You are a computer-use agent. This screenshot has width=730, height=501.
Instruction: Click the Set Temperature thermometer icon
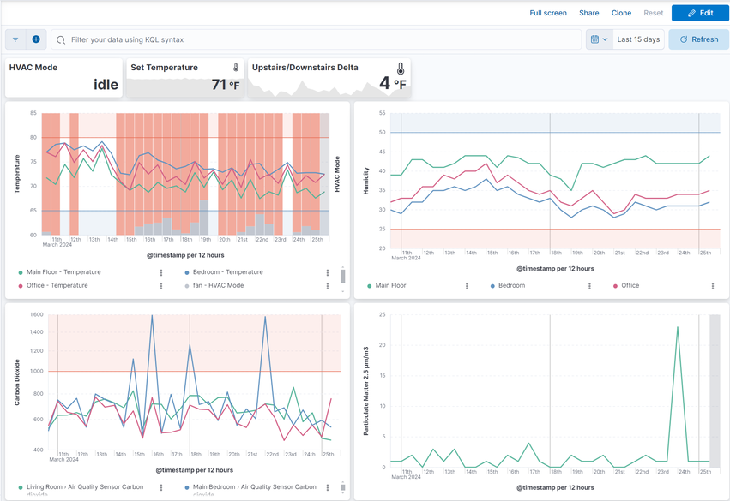(236, 68)
